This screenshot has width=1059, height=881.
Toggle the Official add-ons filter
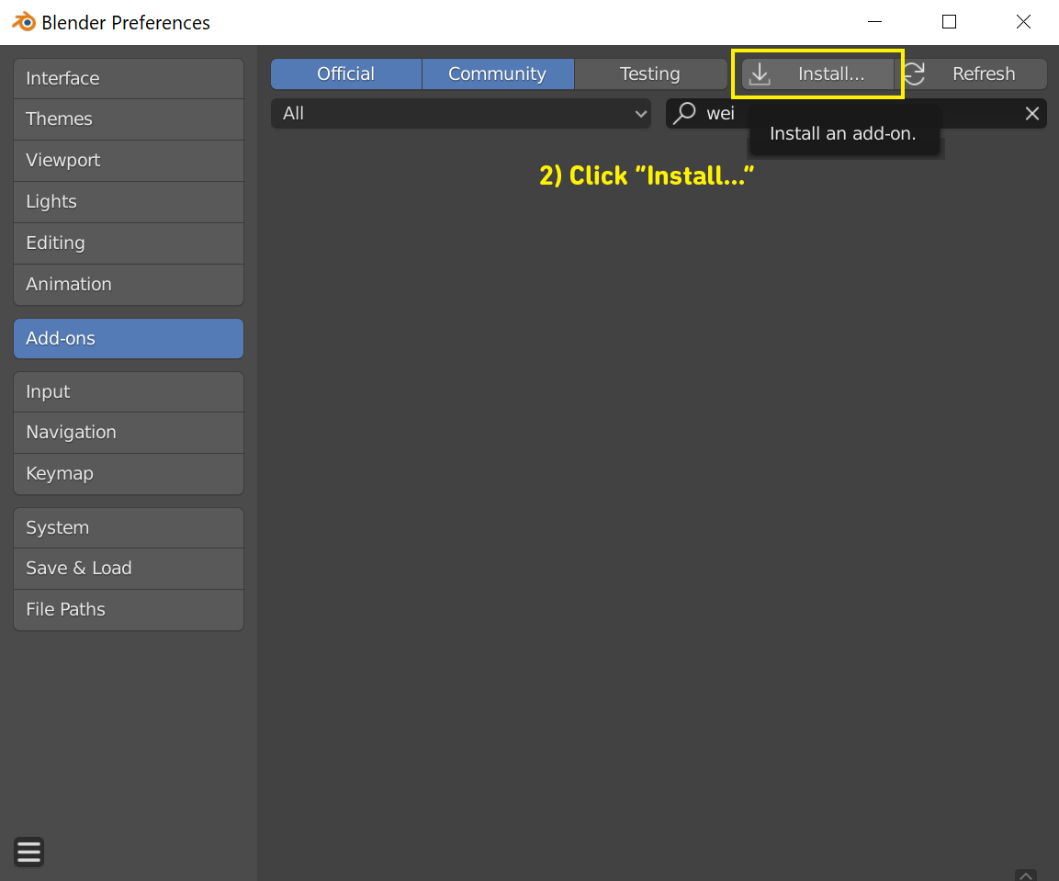pyautogui.click(x=345, y=73)
